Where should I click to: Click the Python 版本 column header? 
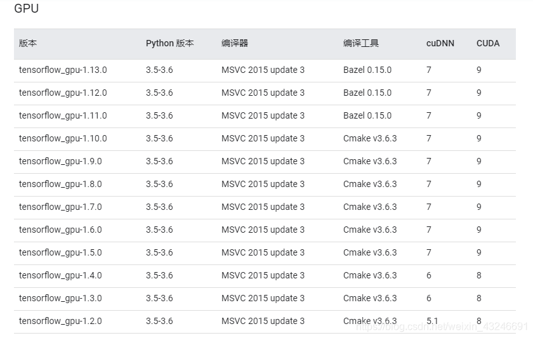[169, 43]
